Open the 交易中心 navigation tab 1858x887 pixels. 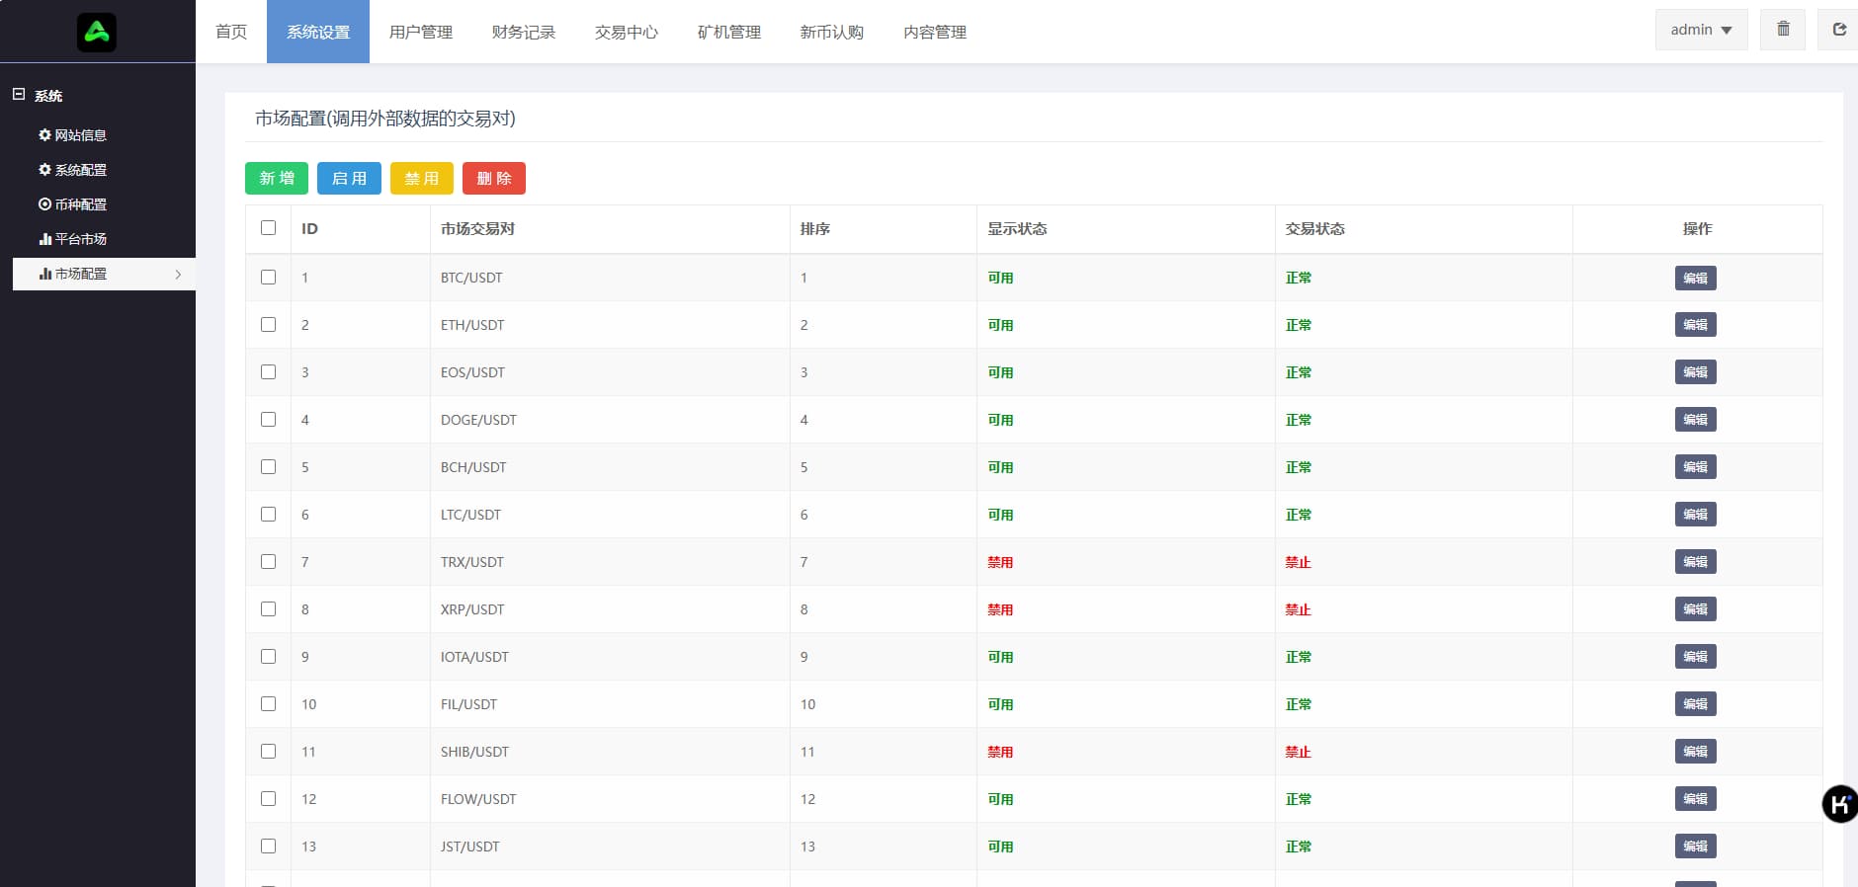[x=626, y=32]
